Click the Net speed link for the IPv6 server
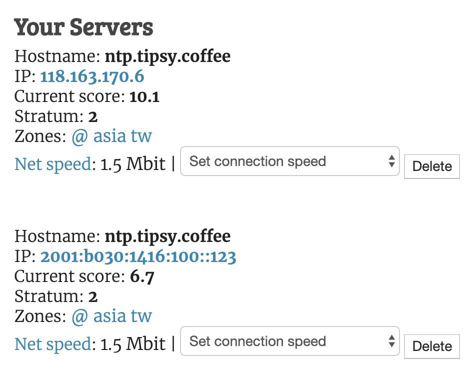This screenshot has height=372, width=468. tap(53, 344)
